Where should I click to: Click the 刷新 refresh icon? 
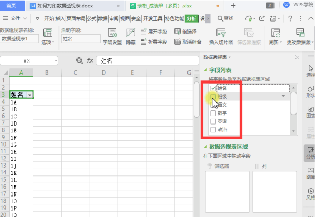coord(275,33)
